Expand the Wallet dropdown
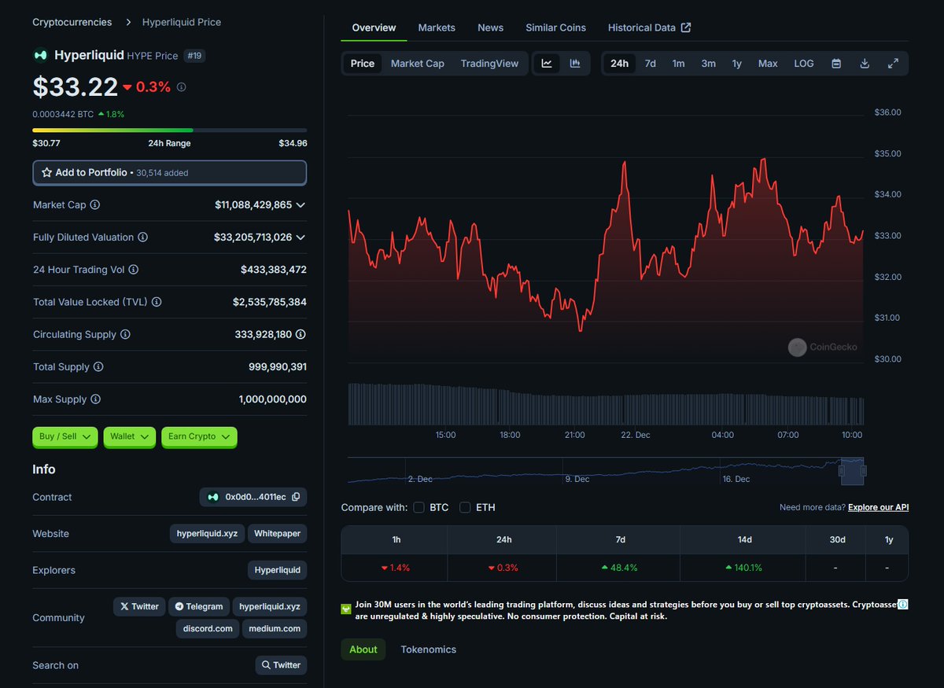944x688 pixels. coord(129,437)
